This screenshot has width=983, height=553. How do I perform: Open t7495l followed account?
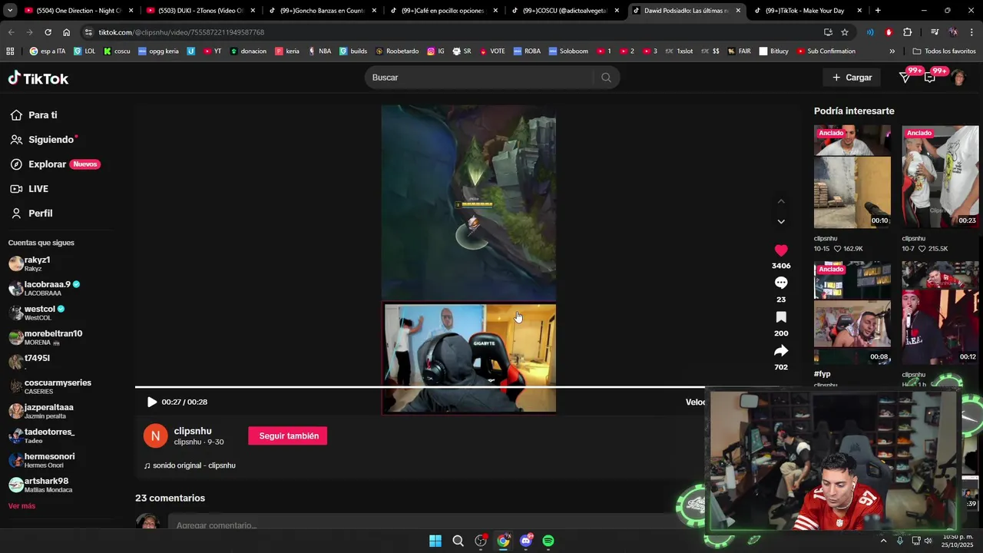click(x=29, y=362)
